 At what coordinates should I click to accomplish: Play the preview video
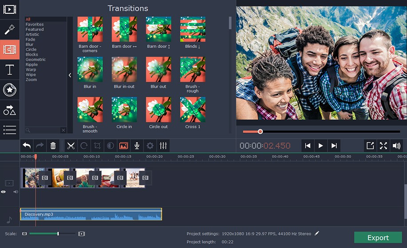[x=321, y=146]
